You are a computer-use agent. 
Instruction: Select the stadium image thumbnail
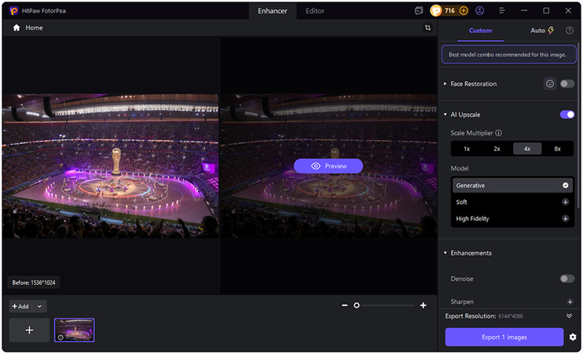[x=75, y=330]
